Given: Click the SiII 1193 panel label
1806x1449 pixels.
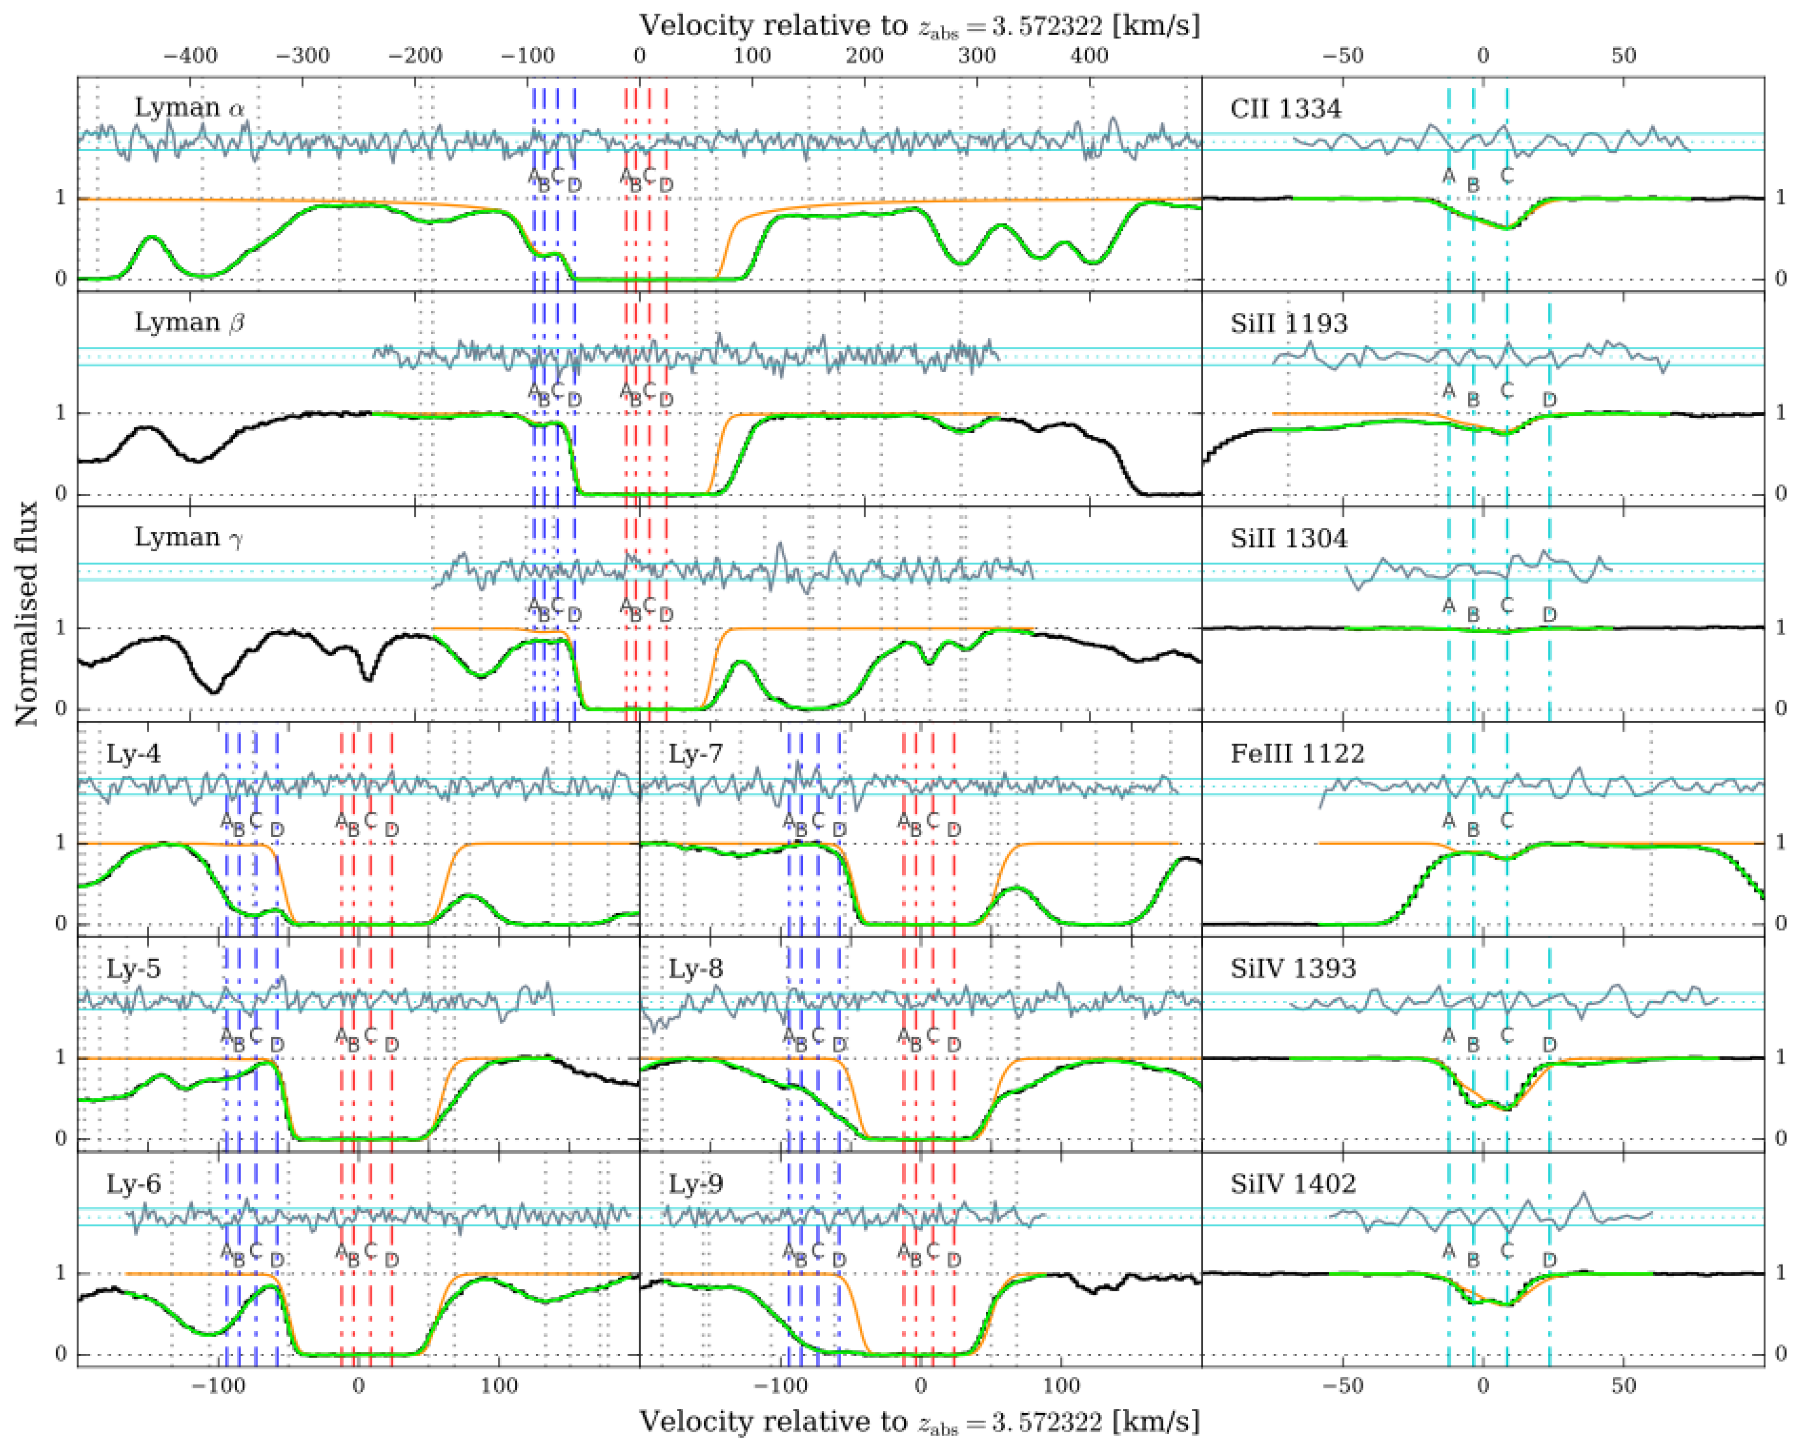Looking at the screenshot, I should (1289, 322).
